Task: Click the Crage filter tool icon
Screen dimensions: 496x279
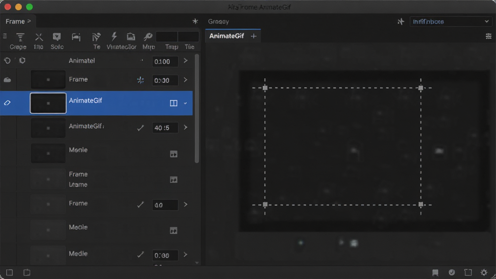Action: [x=20, y=37]
